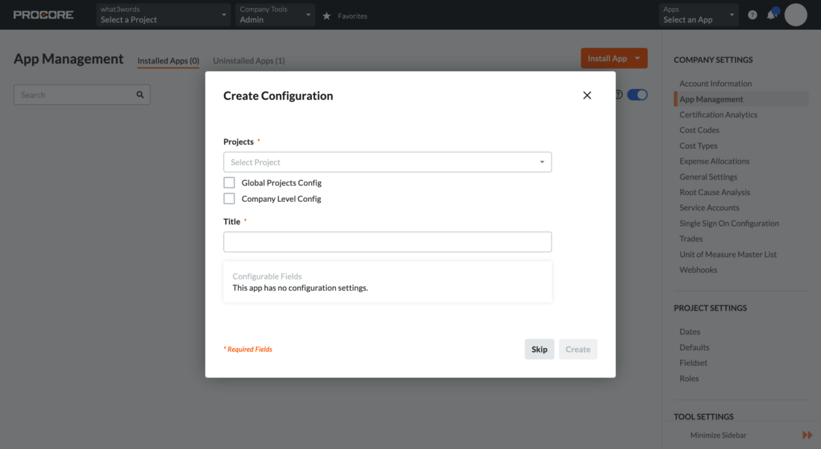This screenshot has width=821, height=449.
Task: Open Unit of Measure Master List
Action: 728,254
